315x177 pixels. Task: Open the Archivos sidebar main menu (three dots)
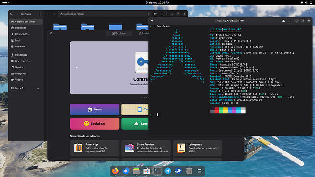tap(40, 14)
